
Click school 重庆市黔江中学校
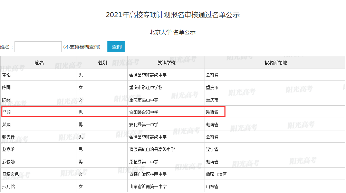[146, 87]
